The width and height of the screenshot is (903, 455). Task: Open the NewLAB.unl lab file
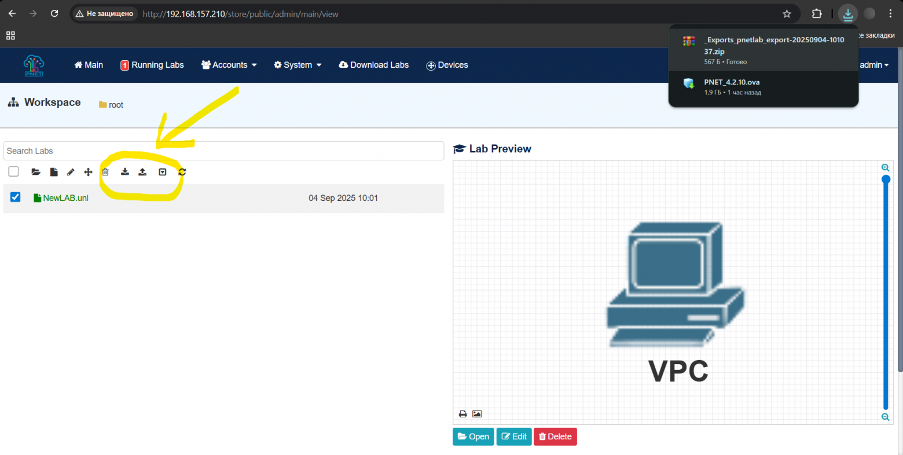click(x=61, y=198)
